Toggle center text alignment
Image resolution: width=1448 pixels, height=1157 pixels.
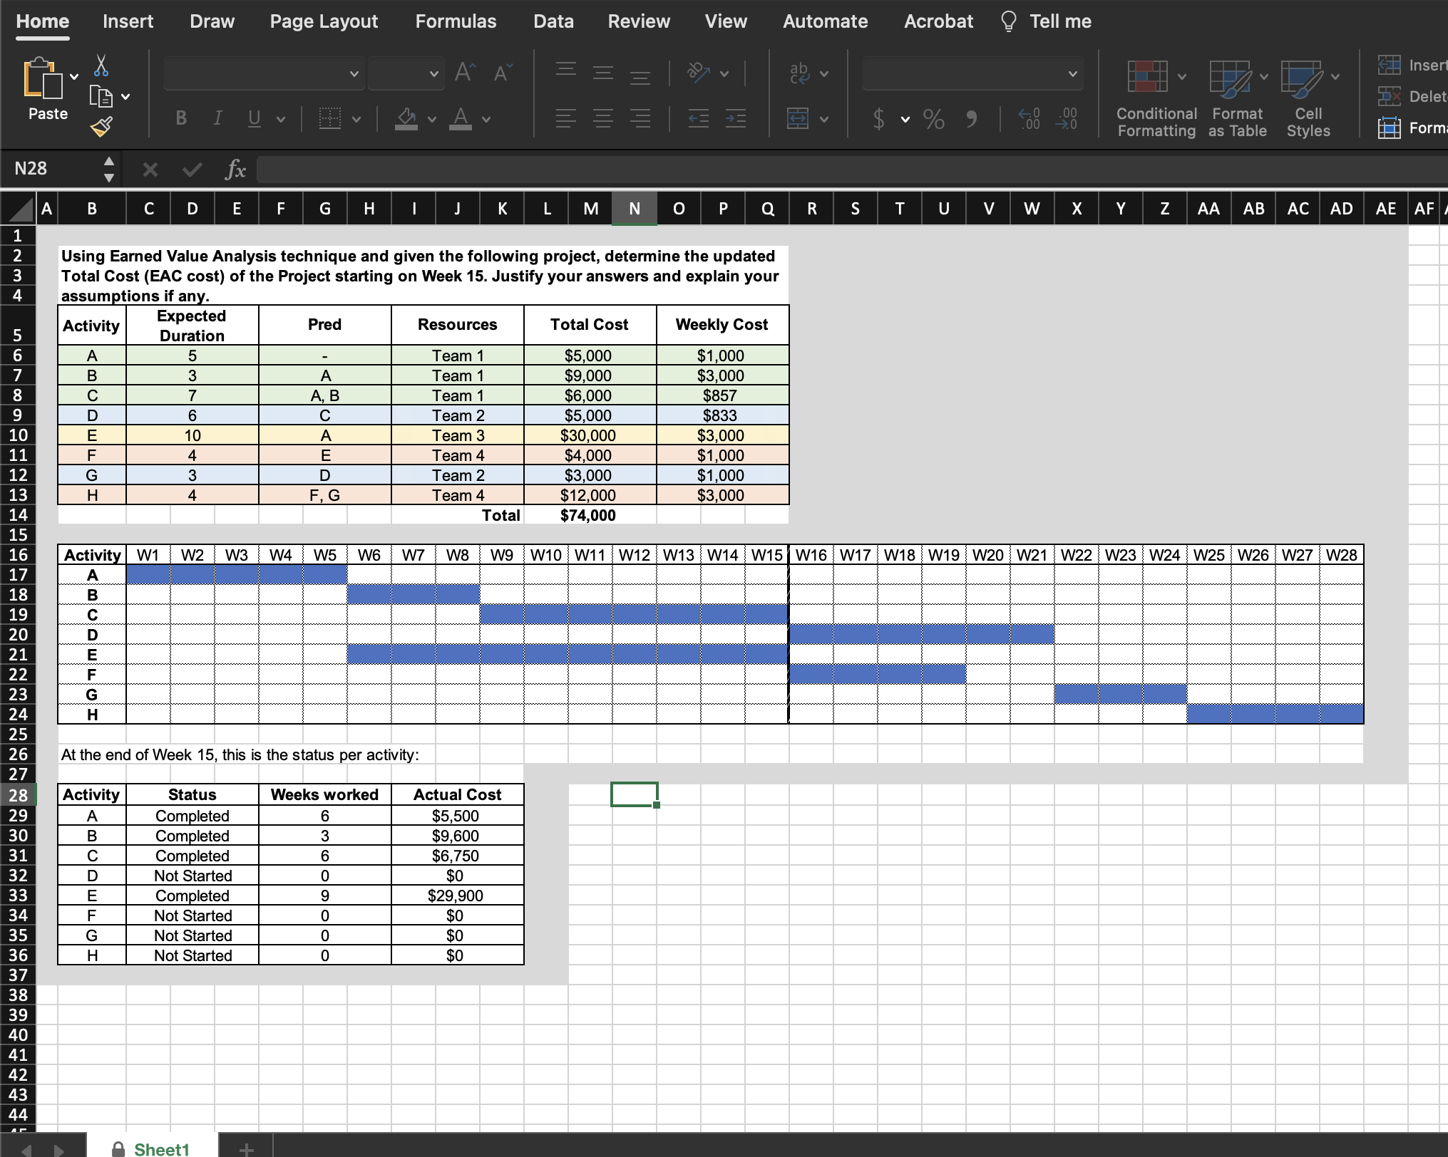(x=602, y=119)
